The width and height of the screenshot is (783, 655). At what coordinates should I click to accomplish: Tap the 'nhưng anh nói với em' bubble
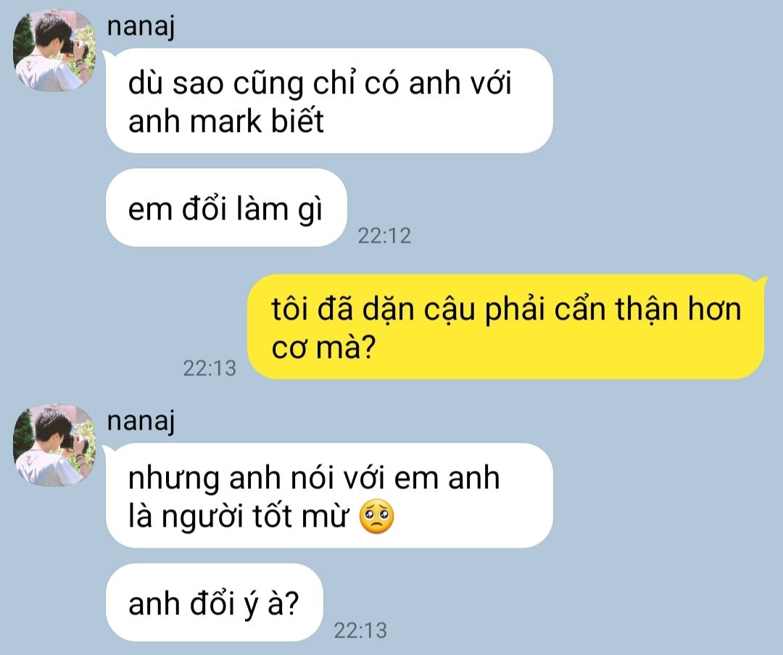[x=330, y=496]
